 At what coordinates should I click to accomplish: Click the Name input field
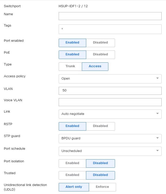(110, 16)
